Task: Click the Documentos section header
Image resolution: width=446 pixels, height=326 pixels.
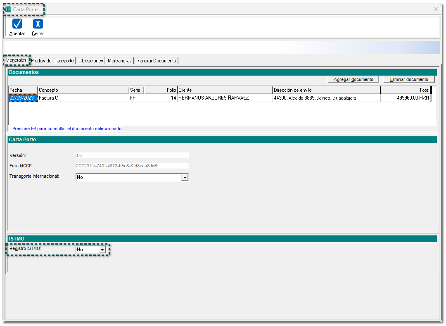Action: point(222,72)
